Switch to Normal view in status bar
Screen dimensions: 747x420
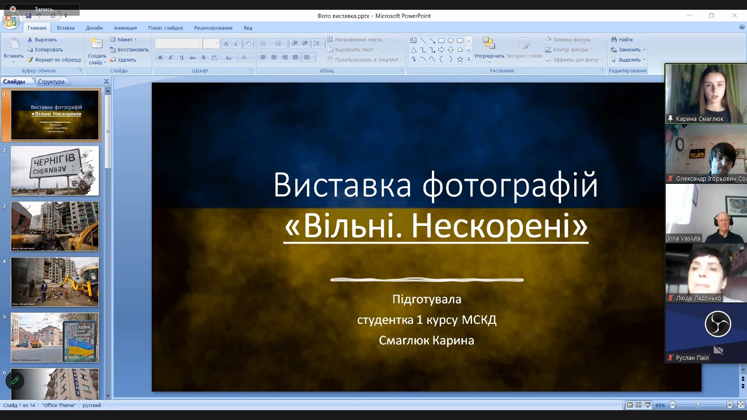coord(630,405)
